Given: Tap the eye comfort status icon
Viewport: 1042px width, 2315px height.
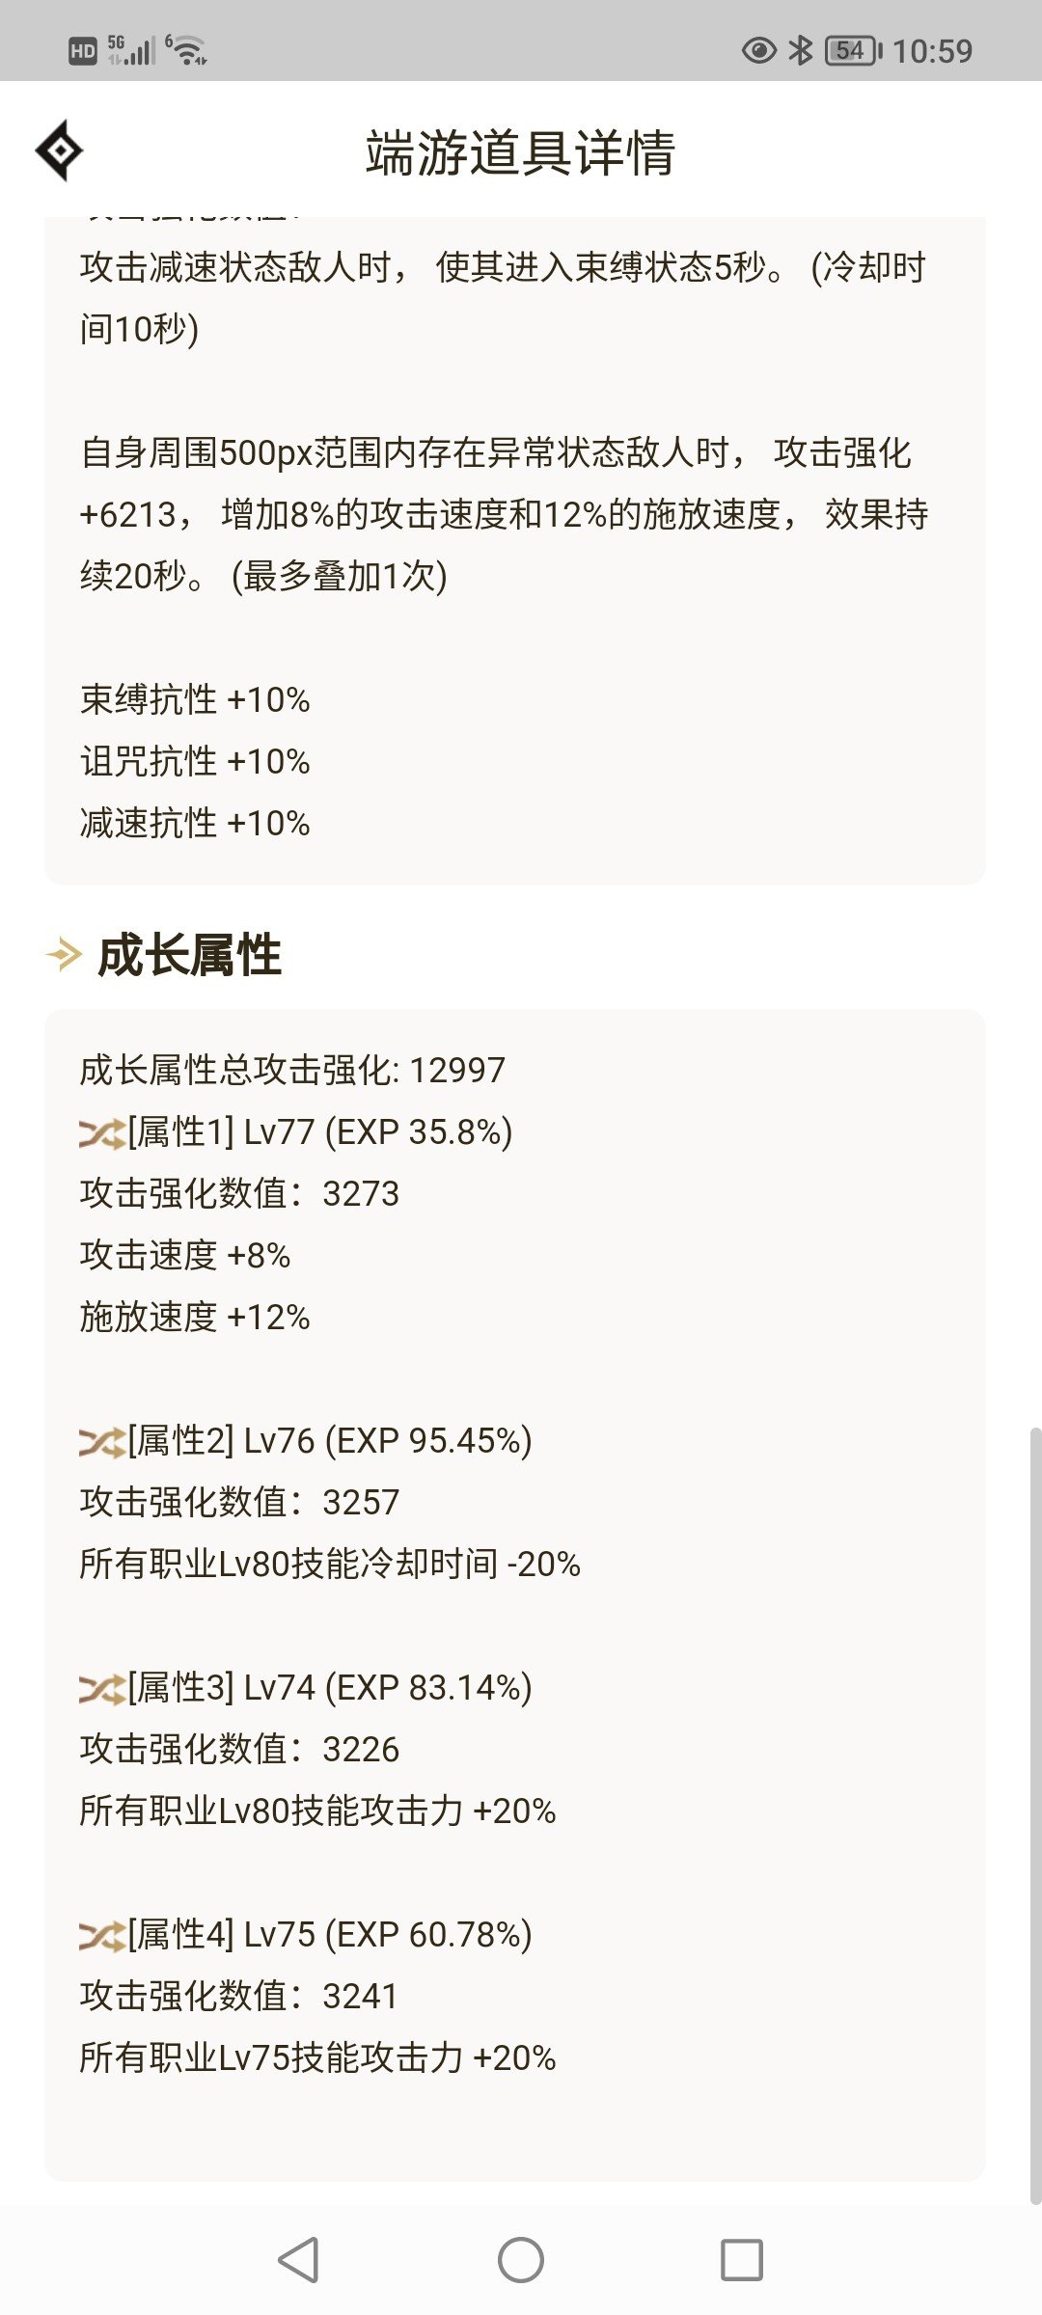Looking at the screenshot, I should [758, 50].
